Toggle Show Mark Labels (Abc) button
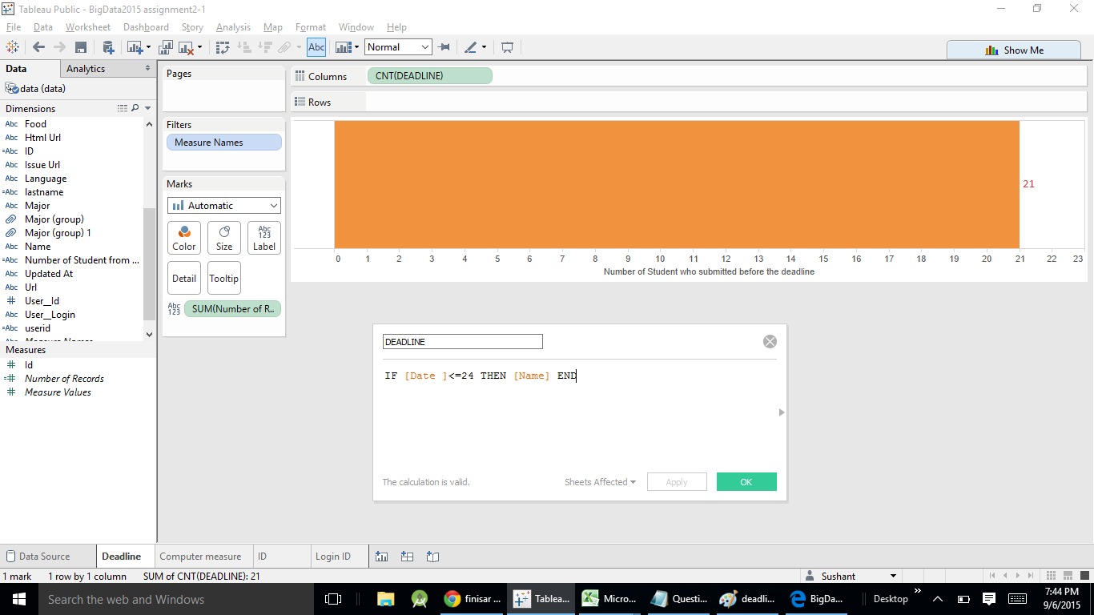1094x615 pixels. pyautogui.click(x=316, y=47)
